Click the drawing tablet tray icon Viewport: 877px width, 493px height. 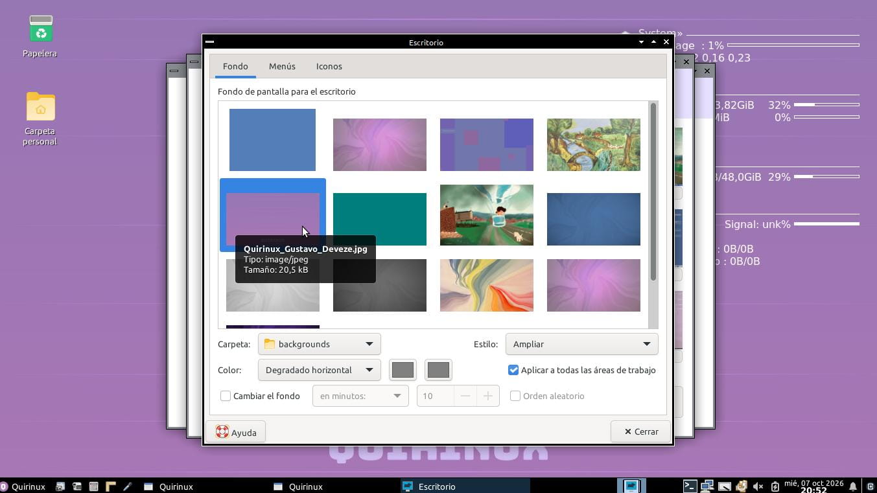click(x=724, y=487)
